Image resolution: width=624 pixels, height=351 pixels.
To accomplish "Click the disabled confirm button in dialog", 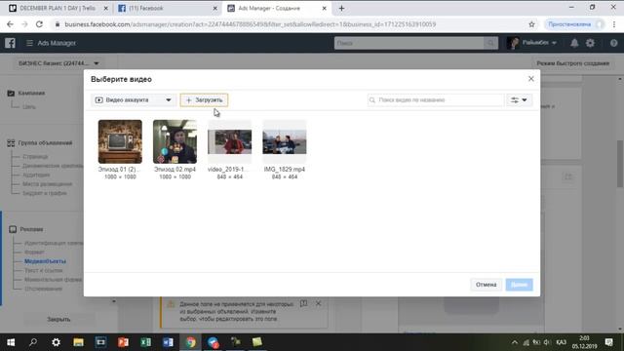I will pos(519,285).
